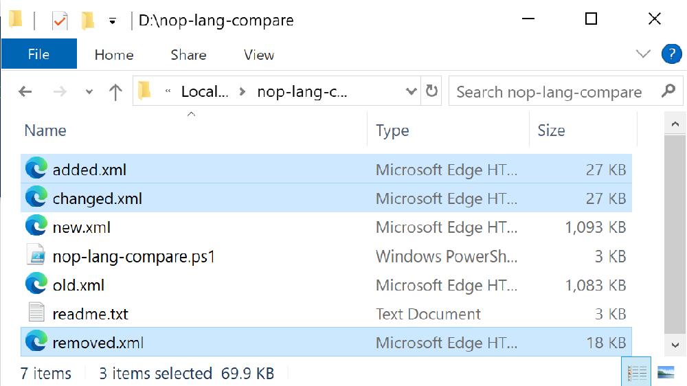Open Help with the question mark icon
Viewport: 687px width, 386px height.
pos(671,54)
